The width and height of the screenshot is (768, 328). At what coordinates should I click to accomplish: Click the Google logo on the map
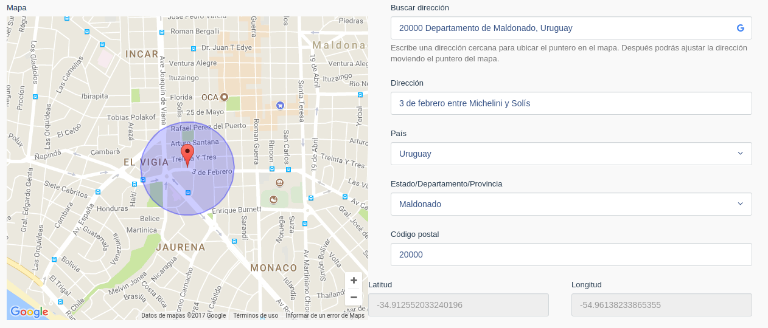click(29, 312)
